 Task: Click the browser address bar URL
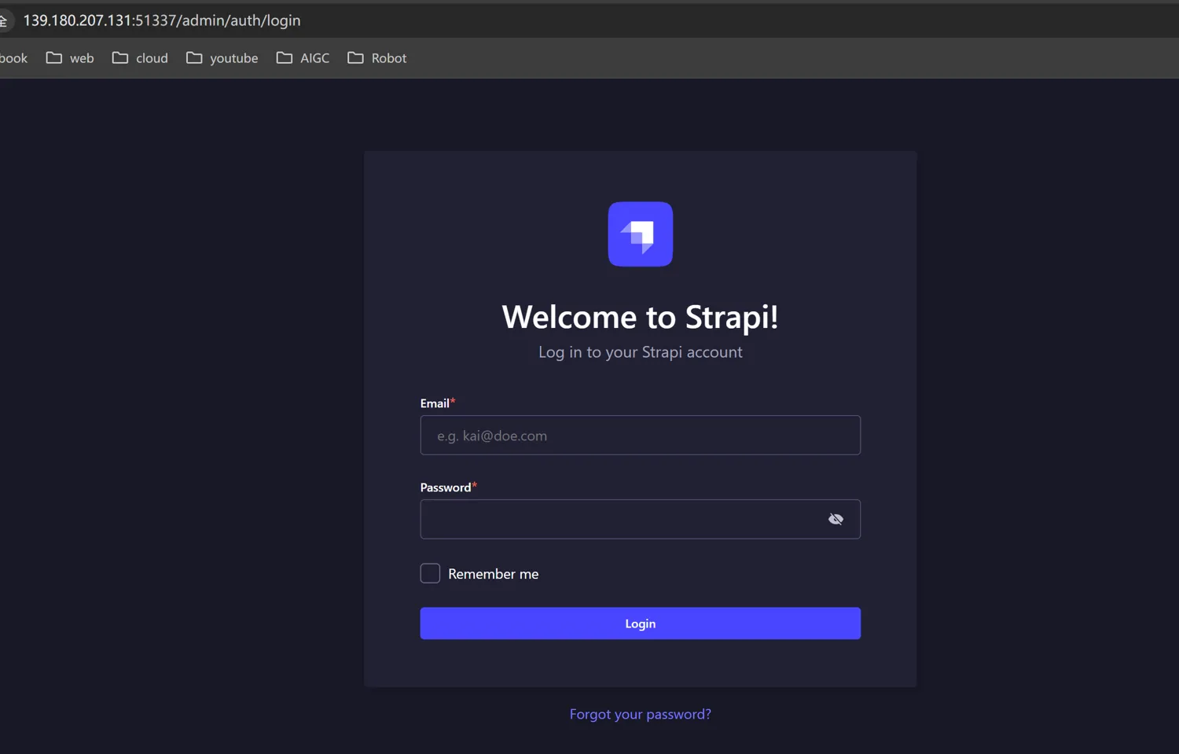pos(162,20)
